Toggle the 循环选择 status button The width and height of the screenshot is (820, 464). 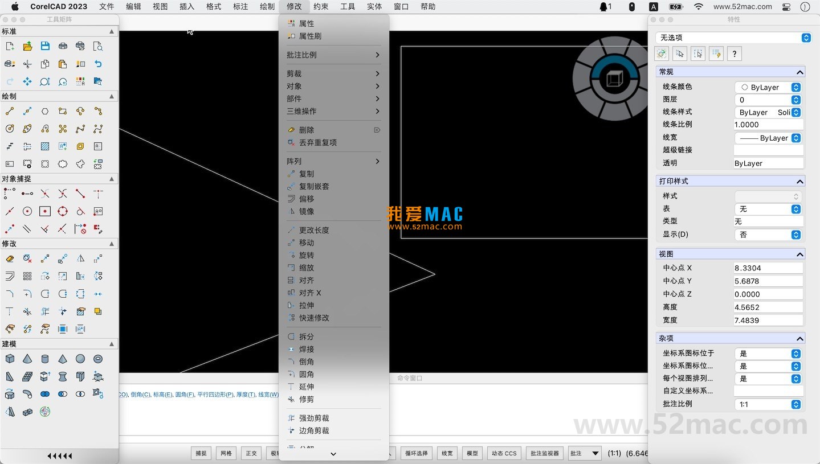[x=417, y=453]
